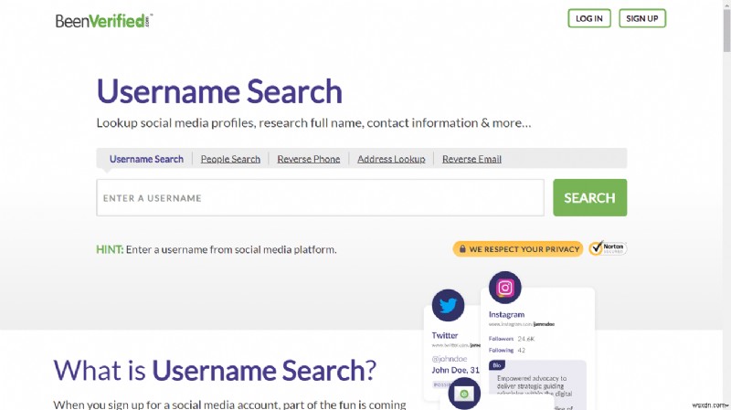Click the BeenVerified logo
731x410 pixels.
coord(104,20)
